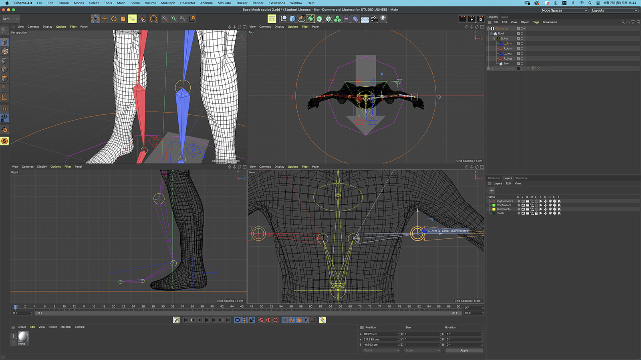Select the Live Selection tool in top toolbar
641x360 pixels.
click(95, 19)
